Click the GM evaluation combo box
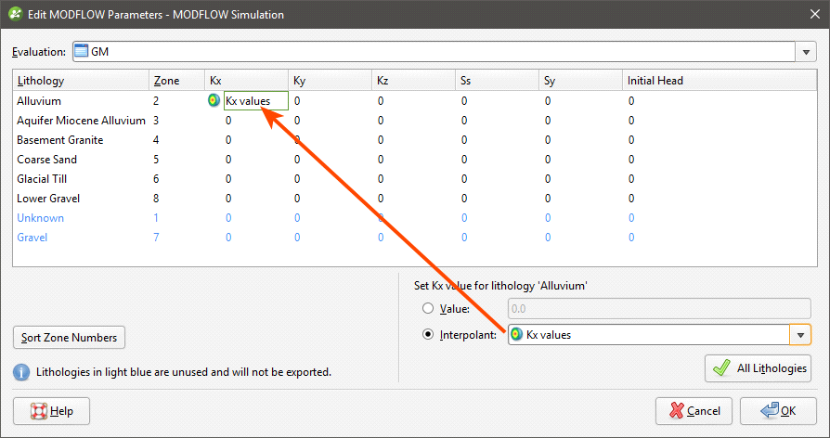The image size is (830, 438). [x=444, y=52]
